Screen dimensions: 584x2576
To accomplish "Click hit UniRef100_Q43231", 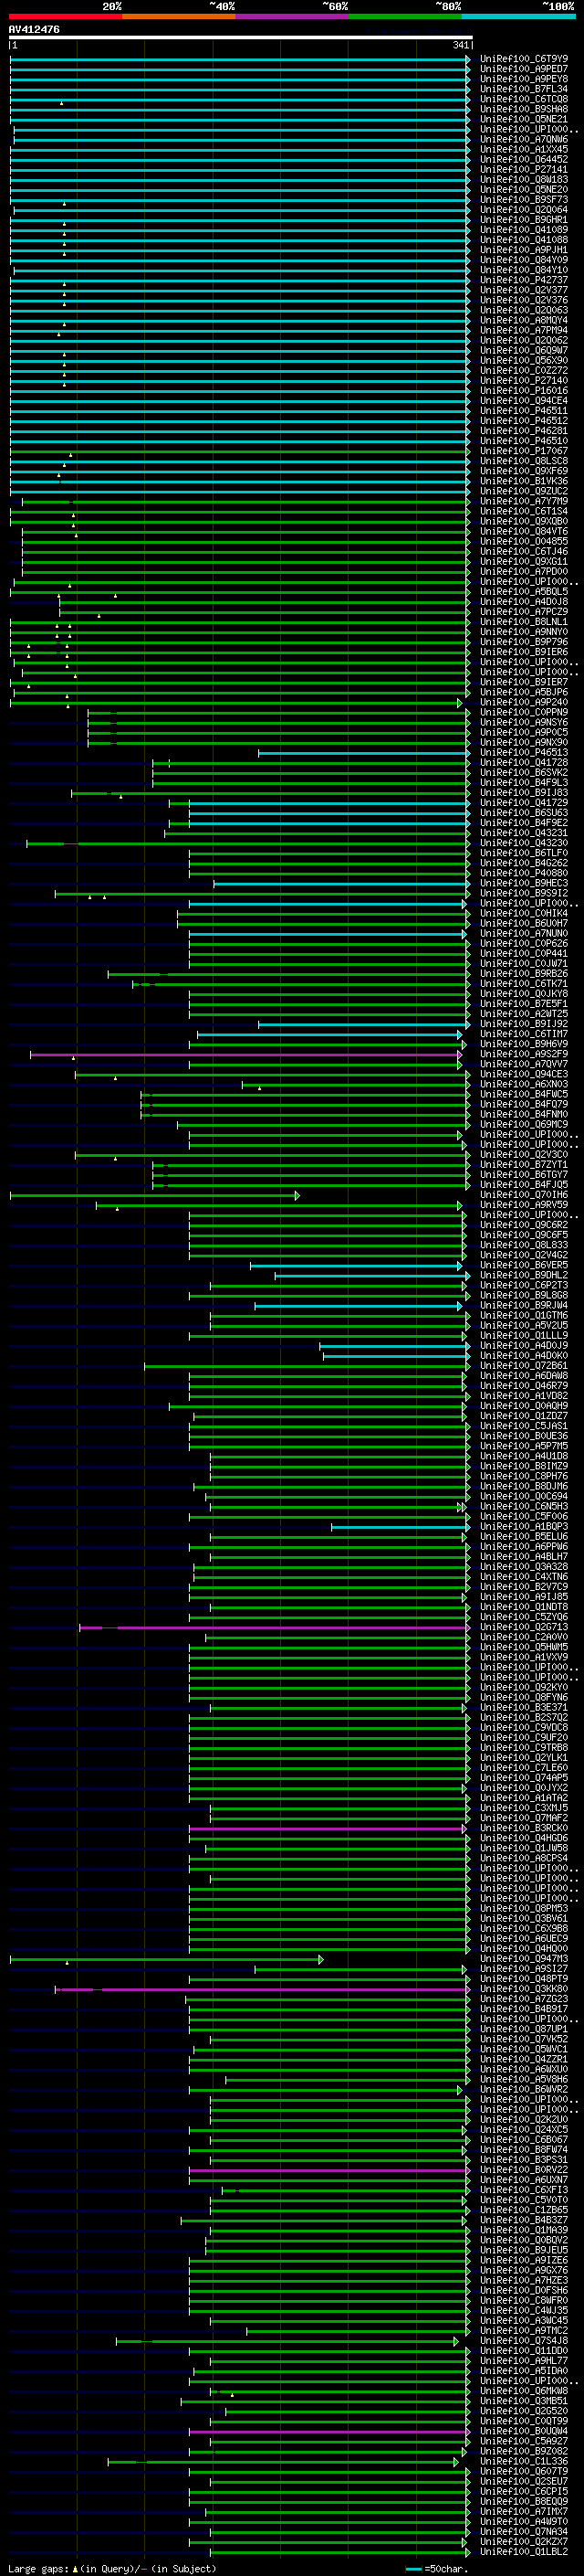I will [524, 833].
